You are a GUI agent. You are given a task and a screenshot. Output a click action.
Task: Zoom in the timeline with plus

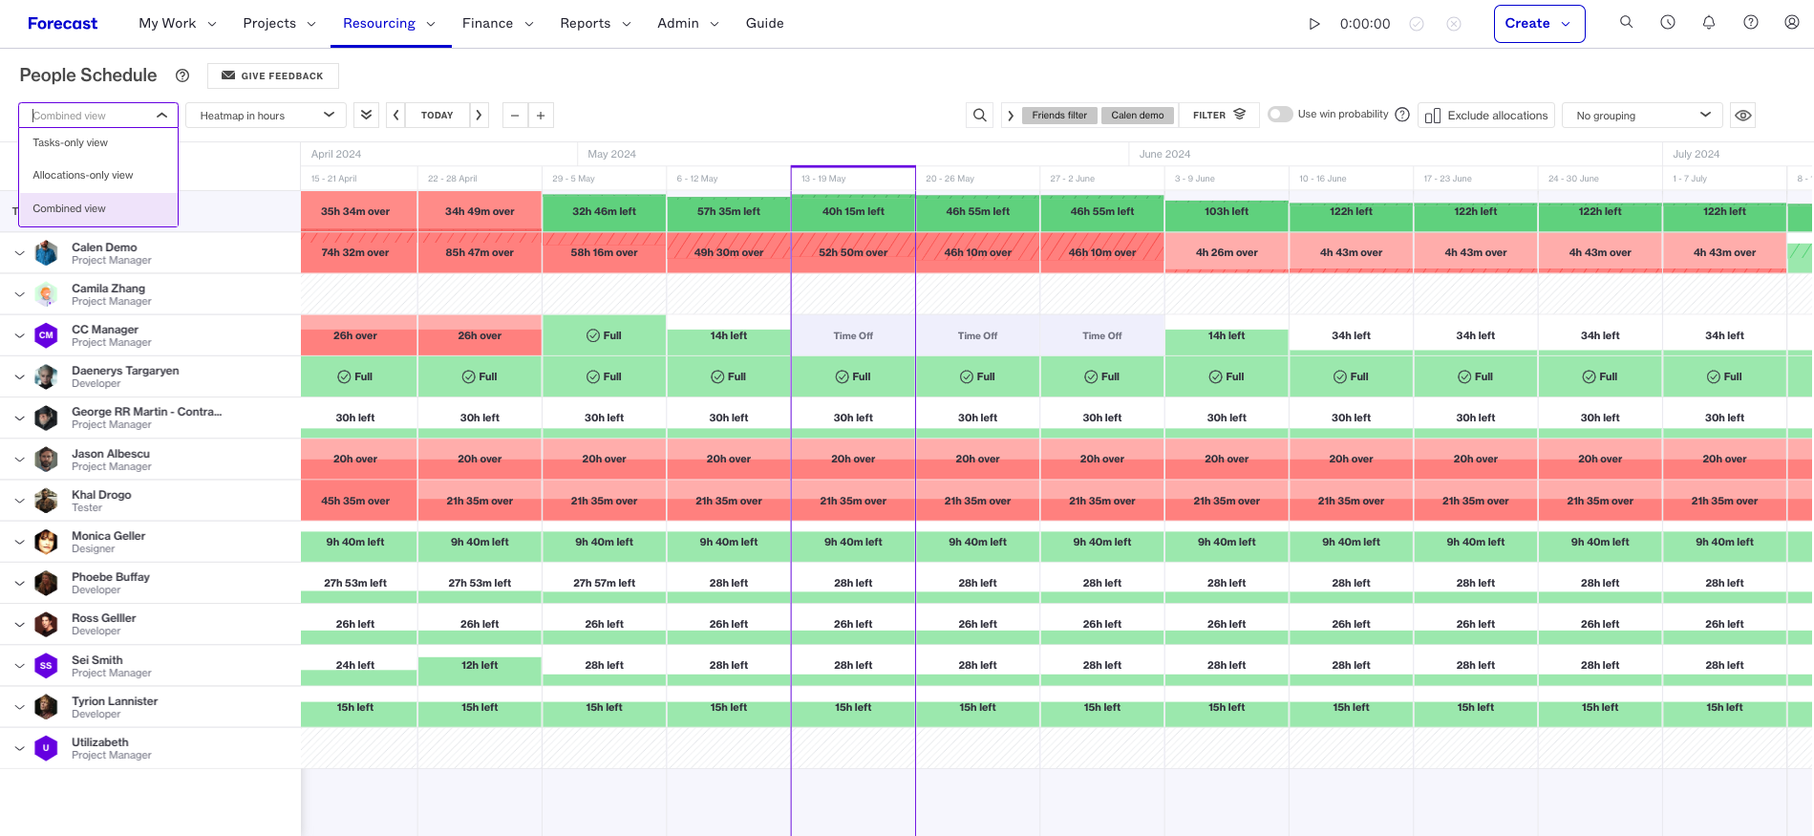click(x=541, y=116)
